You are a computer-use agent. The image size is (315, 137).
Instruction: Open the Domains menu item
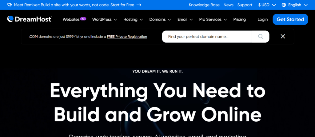tap(157, 19)
